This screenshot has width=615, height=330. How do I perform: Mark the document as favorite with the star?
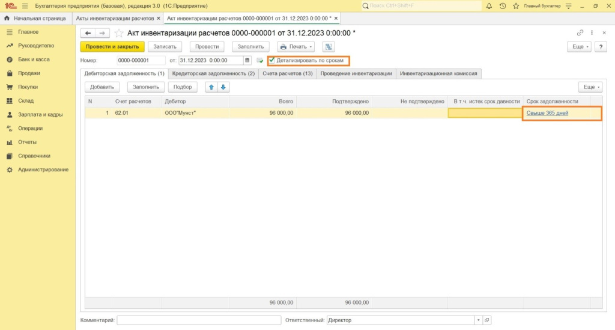point(119,32)
